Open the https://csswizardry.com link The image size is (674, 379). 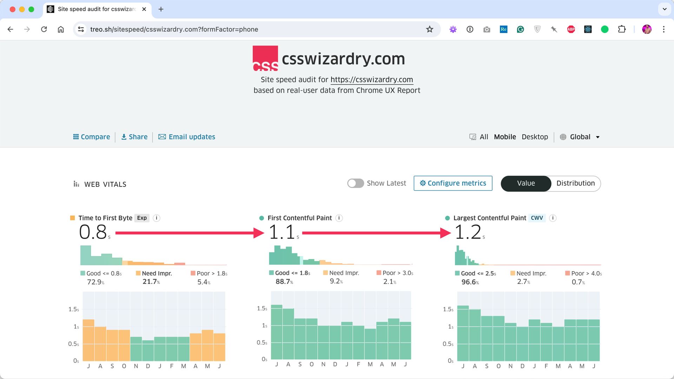[x=372, y=80]
